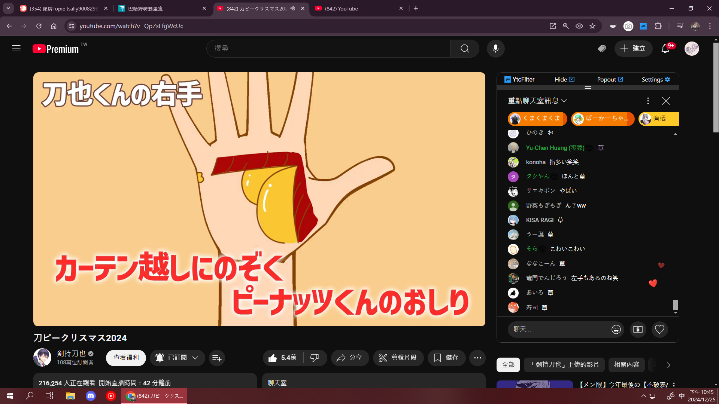Open くまくまくま pinned Super Chat chip
Viewport: 719px width, 404px height.
(537, 119)
